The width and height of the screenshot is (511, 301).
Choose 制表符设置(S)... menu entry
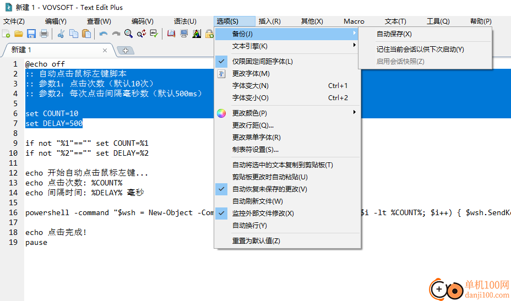coord(287,150)
